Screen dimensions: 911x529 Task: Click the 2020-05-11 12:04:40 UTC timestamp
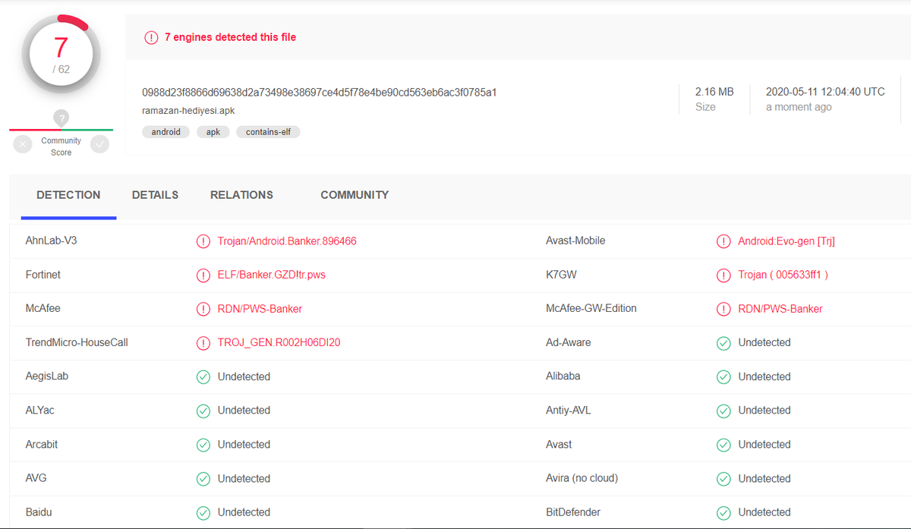(x=825, y=92)
